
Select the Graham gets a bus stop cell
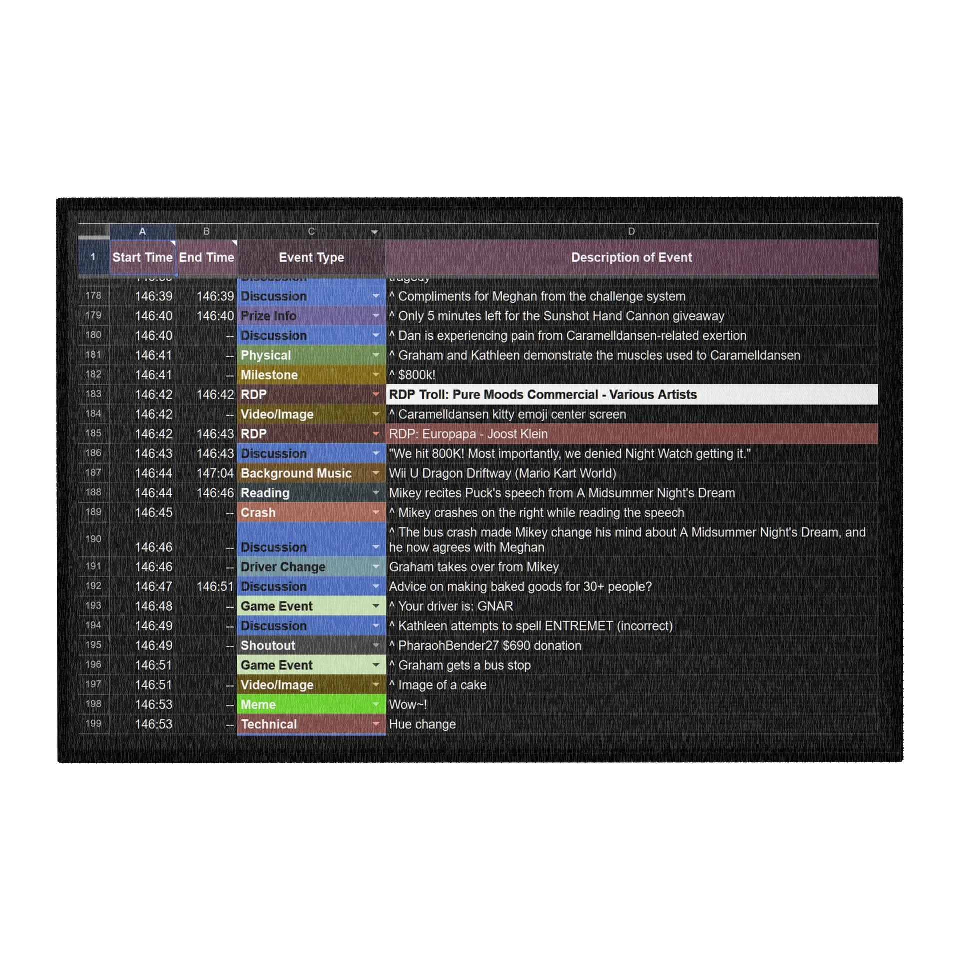click(632, 665)
